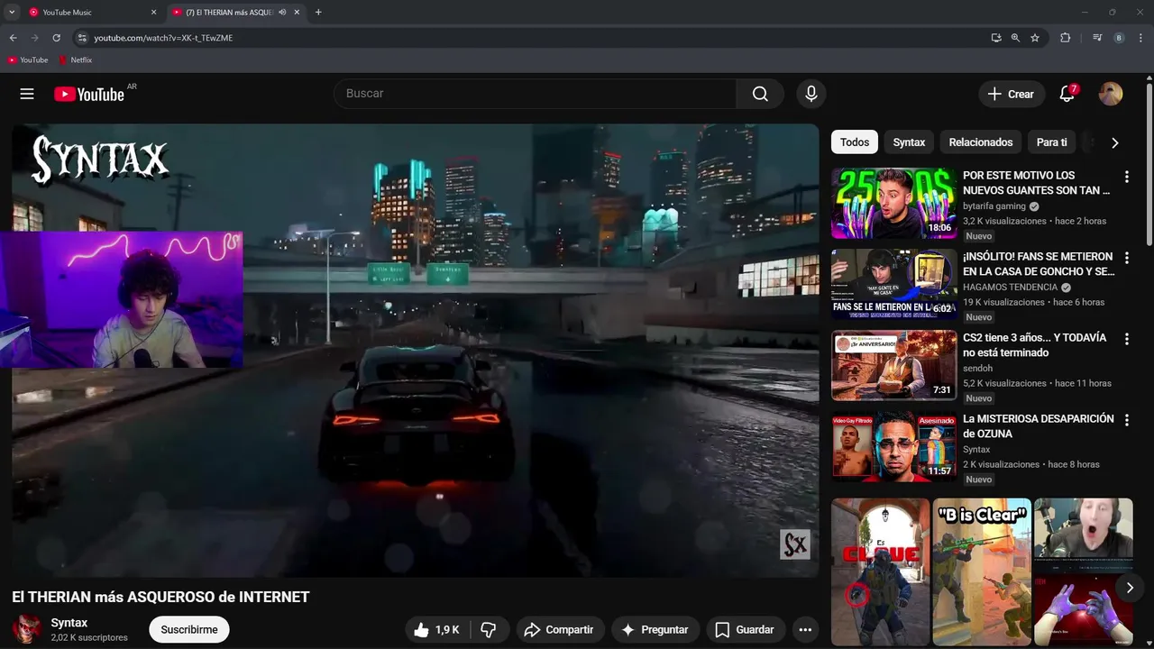The image size is (1154, 649).
Task: Click title "La MISTERIOSA DESAPARICIÓN de OZUNA"
Action: click(1039, 426)
